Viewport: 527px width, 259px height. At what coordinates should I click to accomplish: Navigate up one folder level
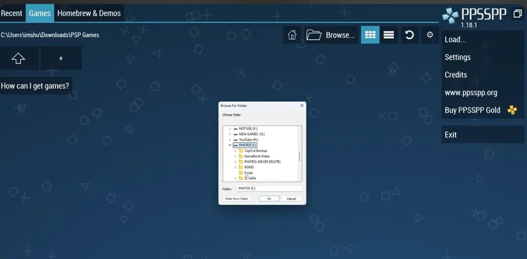pyautogui.click(x=19, y=58)
